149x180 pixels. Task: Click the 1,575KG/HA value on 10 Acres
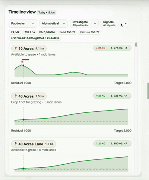[119, 48]
